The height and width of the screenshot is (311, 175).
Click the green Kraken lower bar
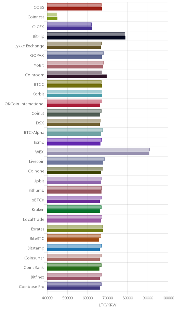click(73, 211)
